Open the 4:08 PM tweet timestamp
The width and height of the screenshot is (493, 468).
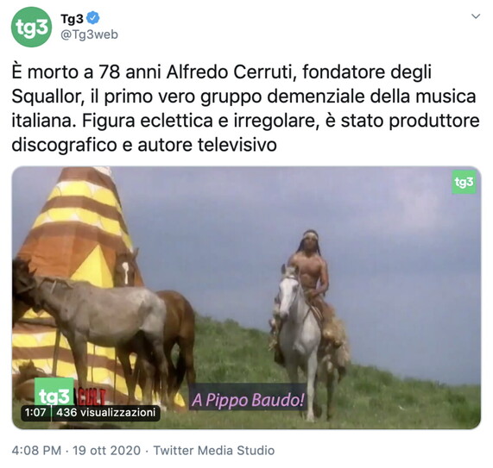[x=36, y=451]
